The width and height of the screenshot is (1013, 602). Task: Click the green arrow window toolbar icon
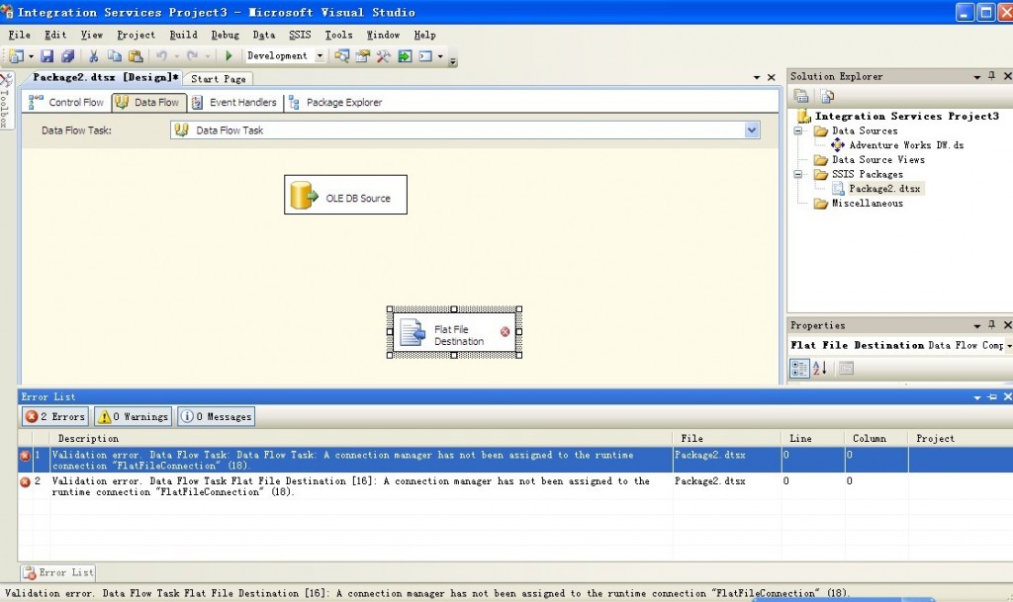tap(405, 56)
